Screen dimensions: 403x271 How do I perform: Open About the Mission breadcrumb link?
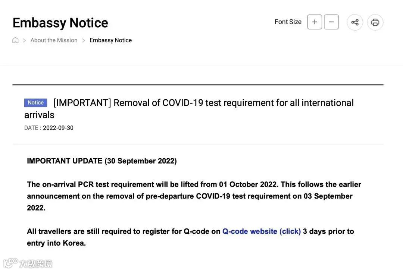(x=54, y=40)
